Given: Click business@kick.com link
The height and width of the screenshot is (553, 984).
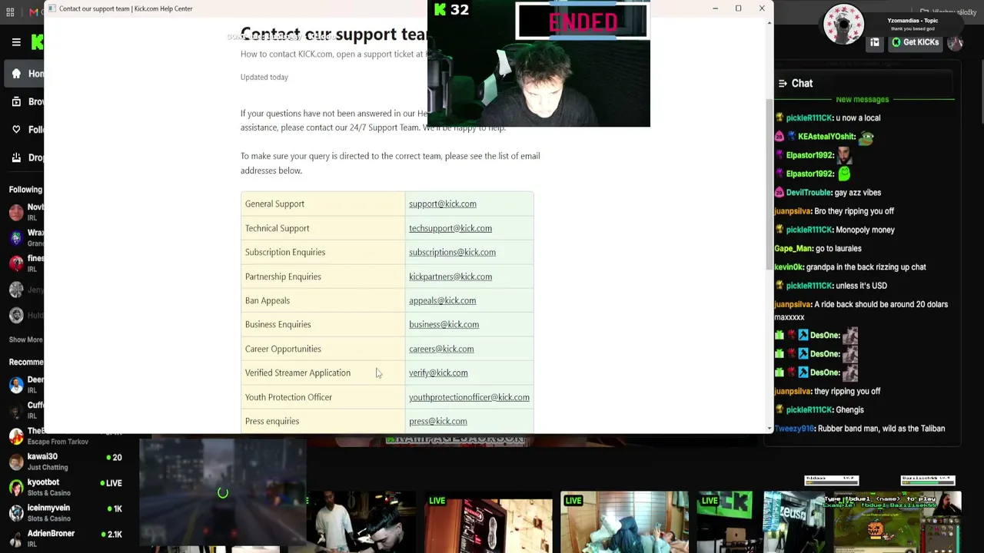Looking at the screenshot, I should pyautogui.click(x=444, y=324).
